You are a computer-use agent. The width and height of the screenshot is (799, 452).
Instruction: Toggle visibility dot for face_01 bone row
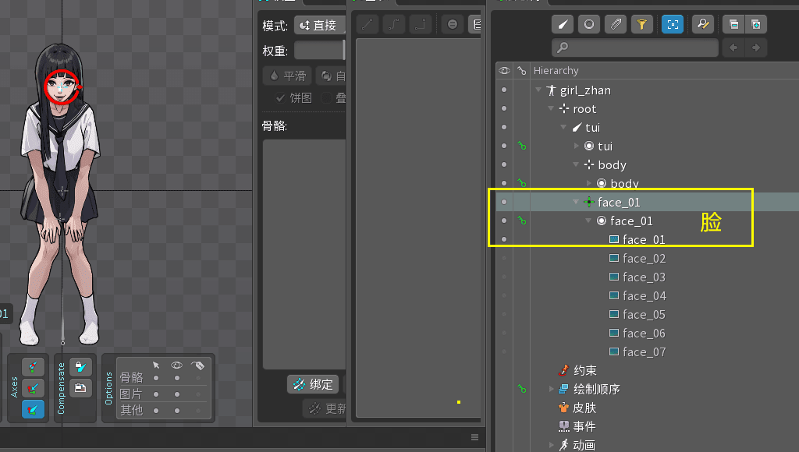coord(504,203)
